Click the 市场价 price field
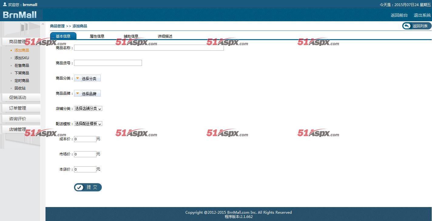 coord(85,154)
